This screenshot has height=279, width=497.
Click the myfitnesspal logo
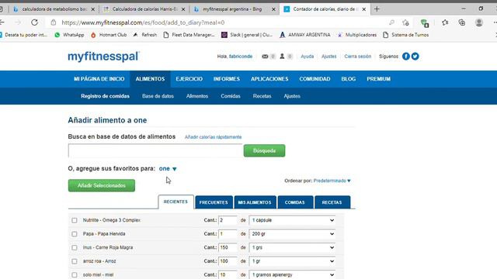(x=103, y=57)
